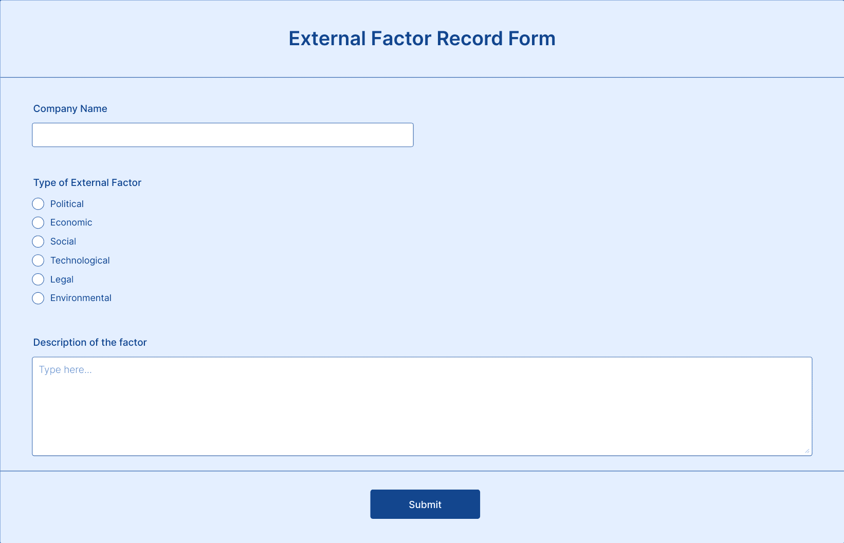
Task: Click the word Social option text
Action: 63,241
